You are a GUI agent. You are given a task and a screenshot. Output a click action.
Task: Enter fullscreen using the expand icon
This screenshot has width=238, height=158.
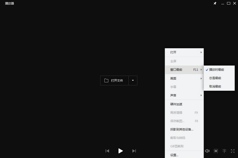233,151
